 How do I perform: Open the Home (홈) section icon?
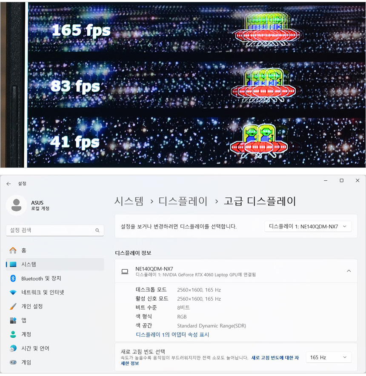(13, 251)
